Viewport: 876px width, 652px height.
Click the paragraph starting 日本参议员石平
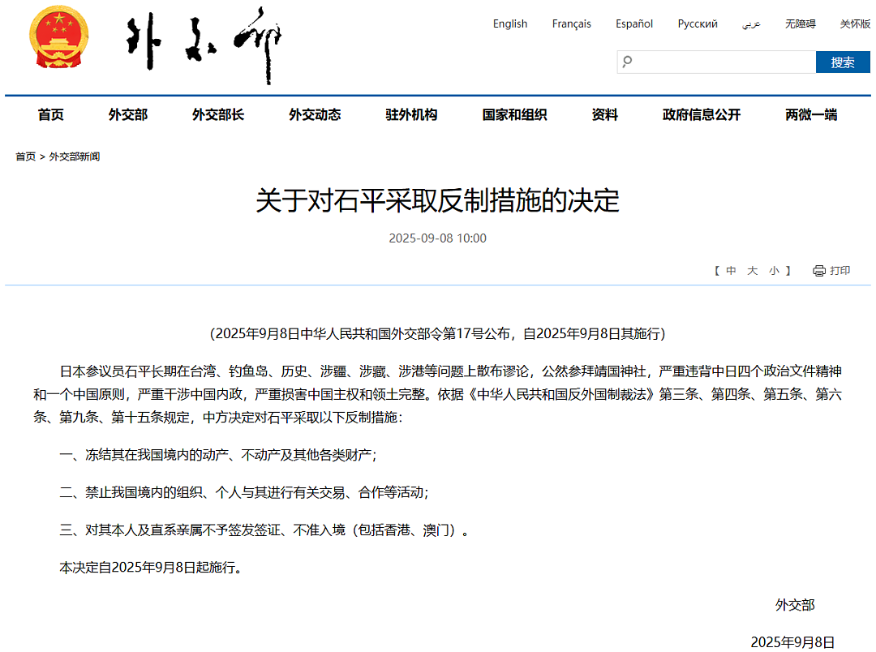click(437, 394)
